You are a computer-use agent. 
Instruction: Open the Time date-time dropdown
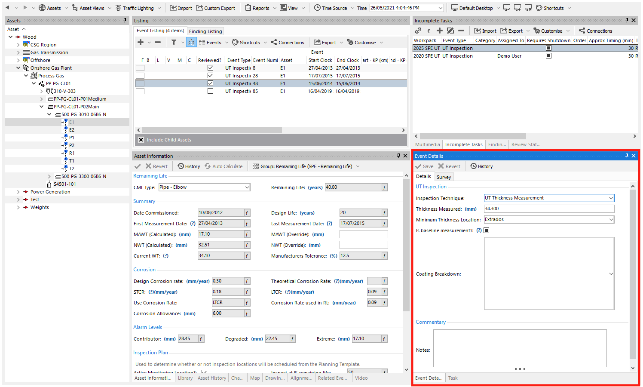click(441, 8)
